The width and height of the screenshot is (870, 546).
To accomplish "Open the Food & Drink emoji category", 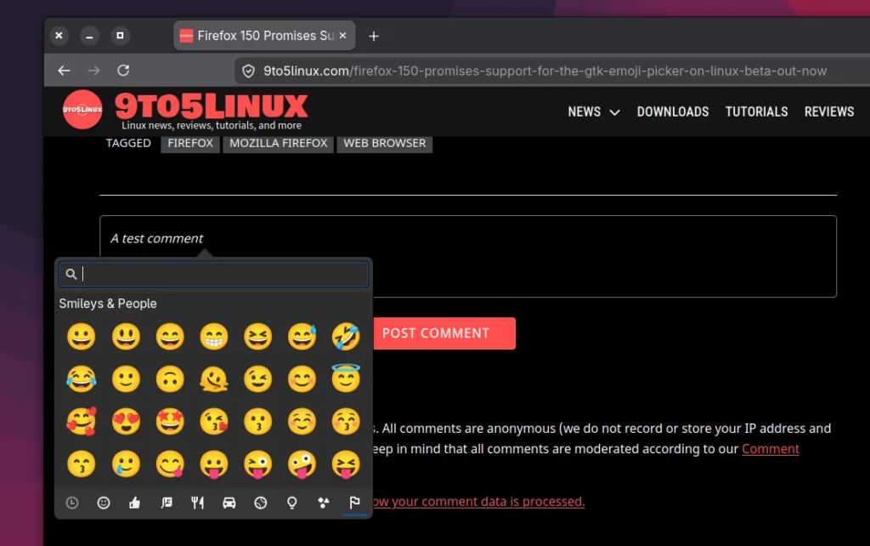I will [198, 503].
